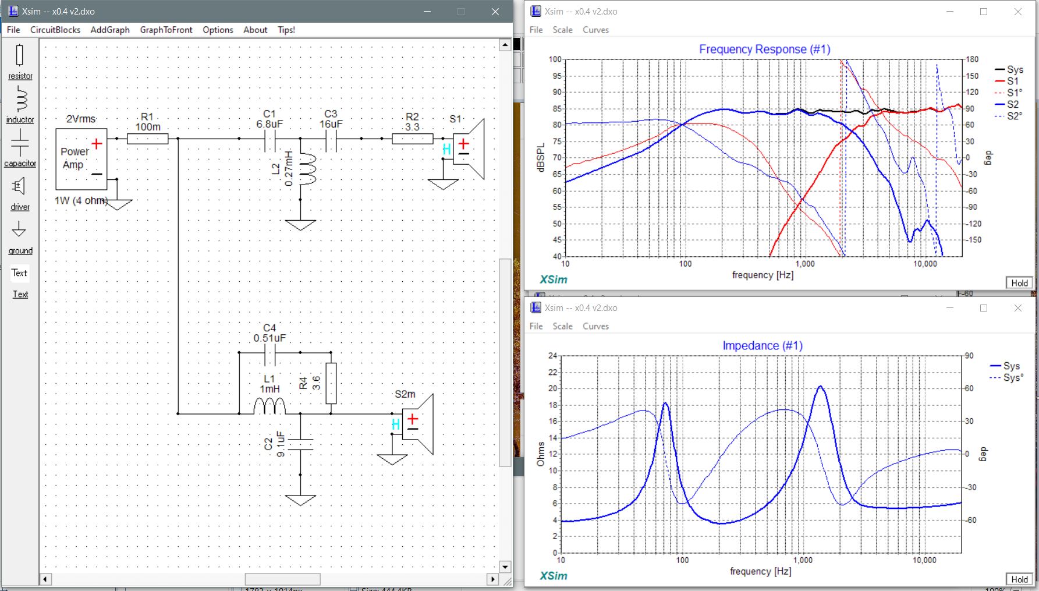Select the driver tool in the palette

point(20,194)
